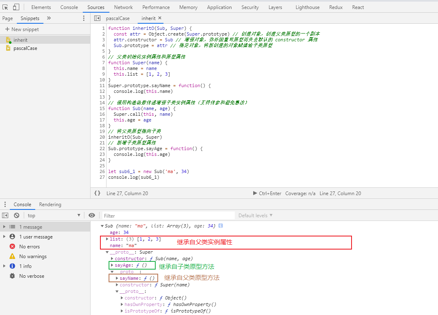
Task: Select the No warnings filter
Action: (x=45, y=256)
